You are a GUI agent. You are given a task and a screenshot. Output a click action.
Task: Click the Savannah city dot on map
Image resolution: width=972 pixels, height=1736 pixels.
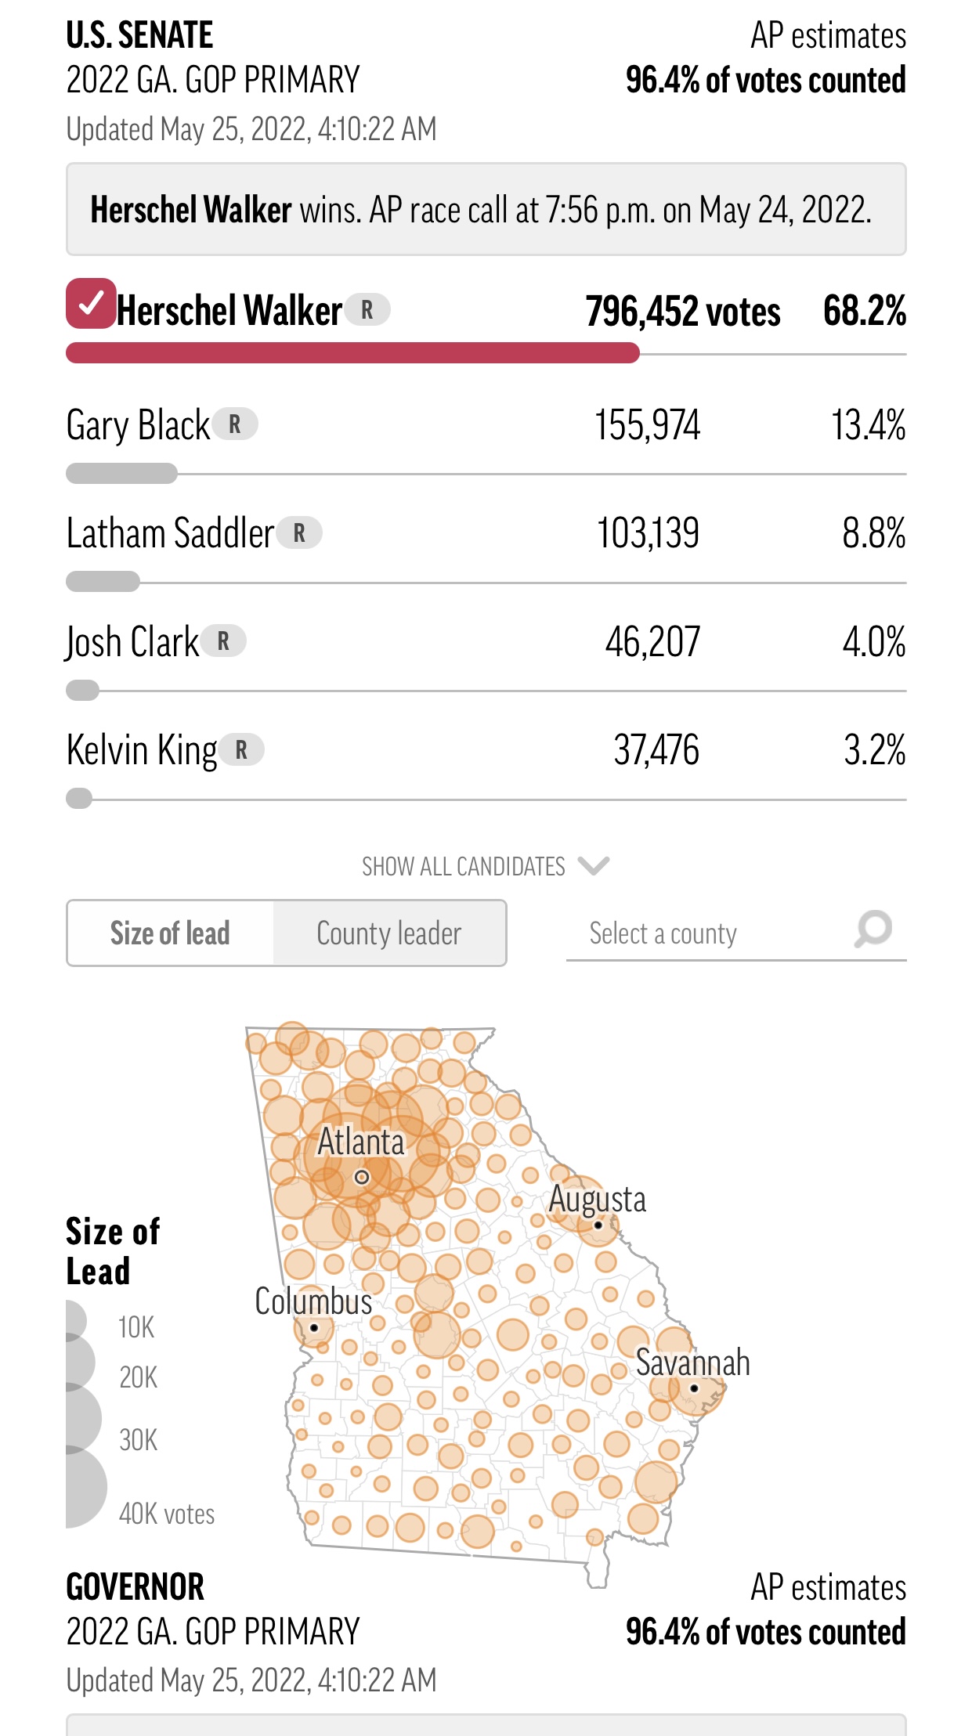point(694,1388)
